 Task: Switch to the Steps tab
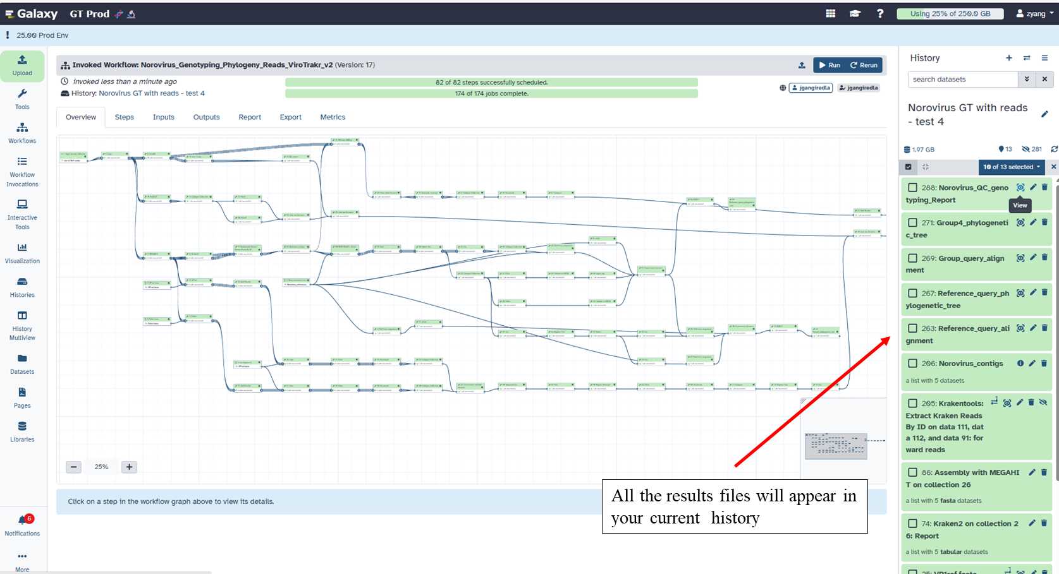[x=124, y=117]
